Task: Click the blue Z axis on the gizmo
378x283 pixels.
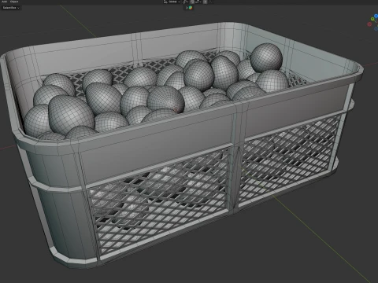Action: pos(376,16)
